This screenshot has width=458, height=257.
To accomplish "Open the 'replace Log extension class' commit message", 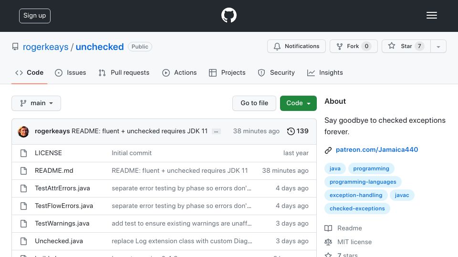I will click(182, 241).
